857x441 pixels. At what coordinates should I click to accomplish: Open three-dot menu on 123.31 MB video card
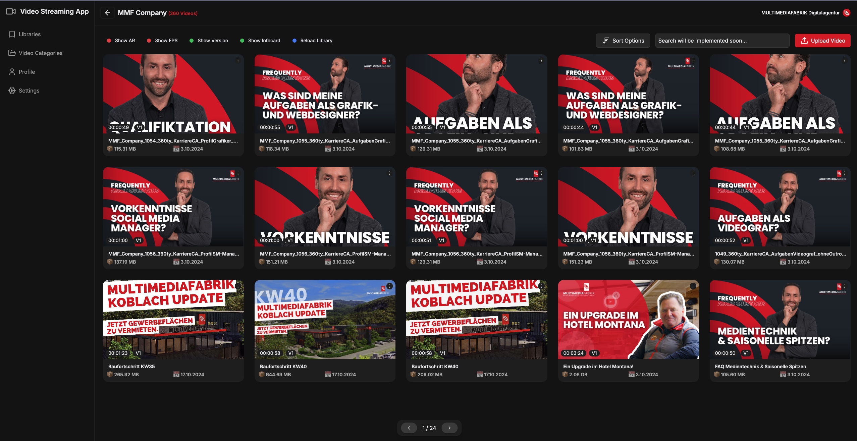click(541, 173)
